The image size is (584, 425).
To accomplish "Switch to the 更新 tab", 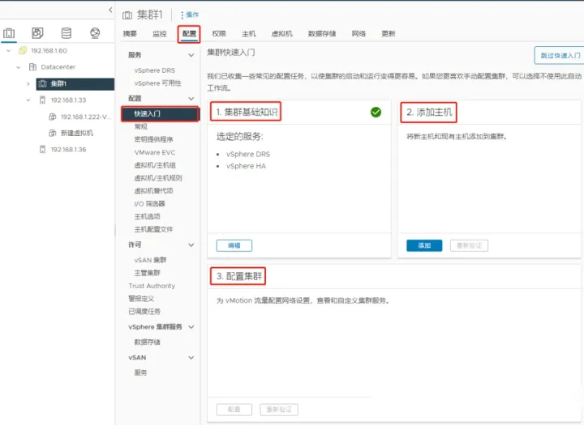I will tap(388, 34).
